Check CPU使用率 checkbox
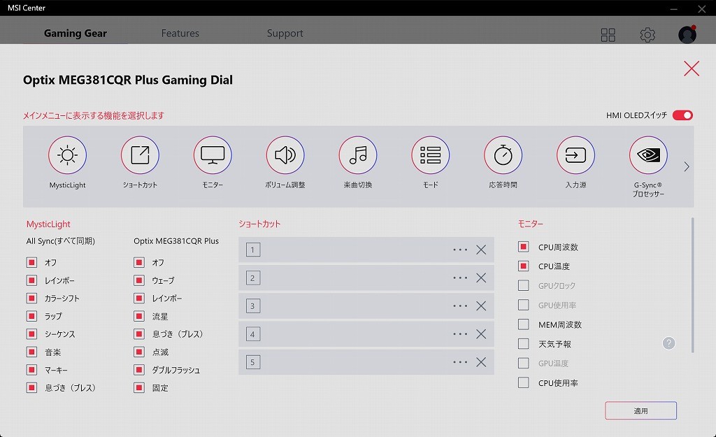The width and height of the screenshot is (716, 437). tap(523, 382)
